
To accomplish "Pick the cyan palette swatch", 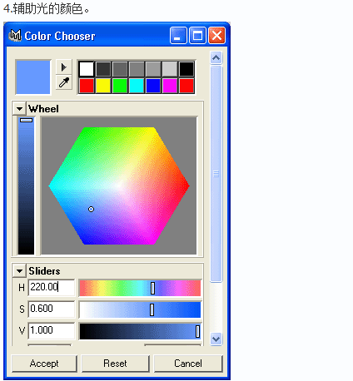I will point(137,86).
